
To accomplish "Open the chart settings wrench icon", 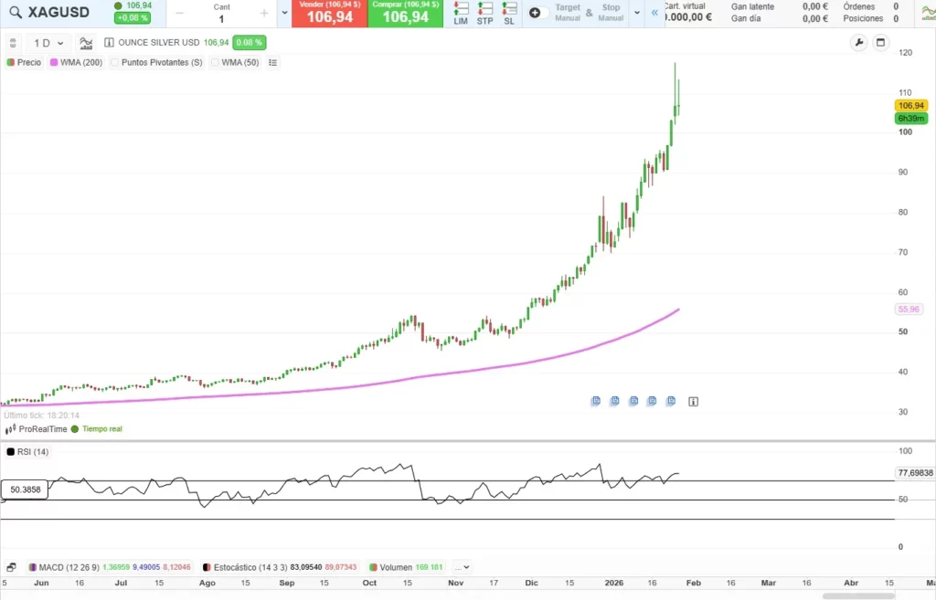I will (858, 43).
